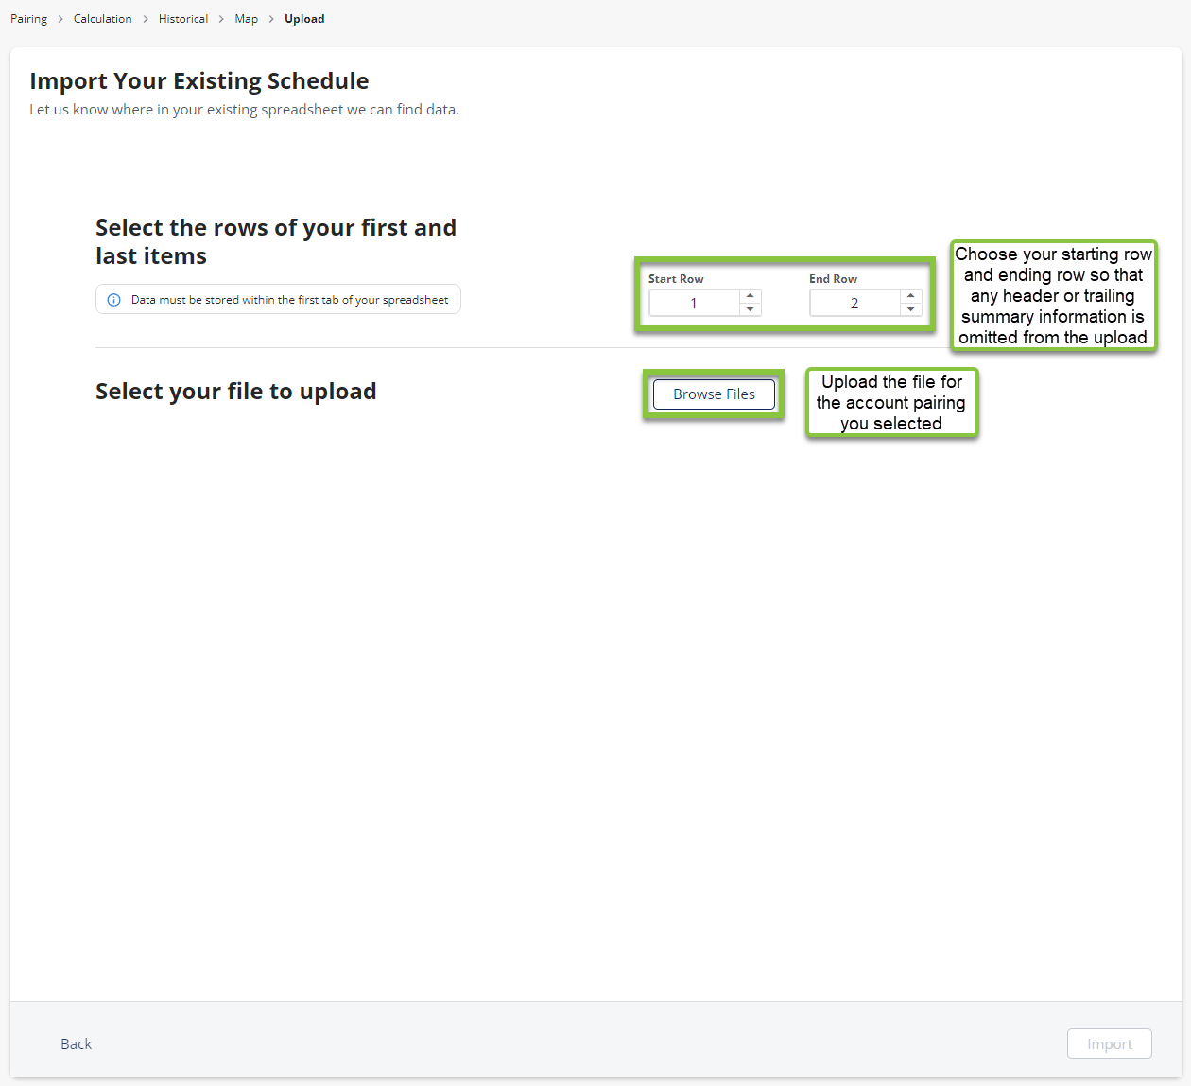This screenshot has width=1191, height=1086.
Task: Increase the Start Row value with up arrow
Action: click(751, 296)
